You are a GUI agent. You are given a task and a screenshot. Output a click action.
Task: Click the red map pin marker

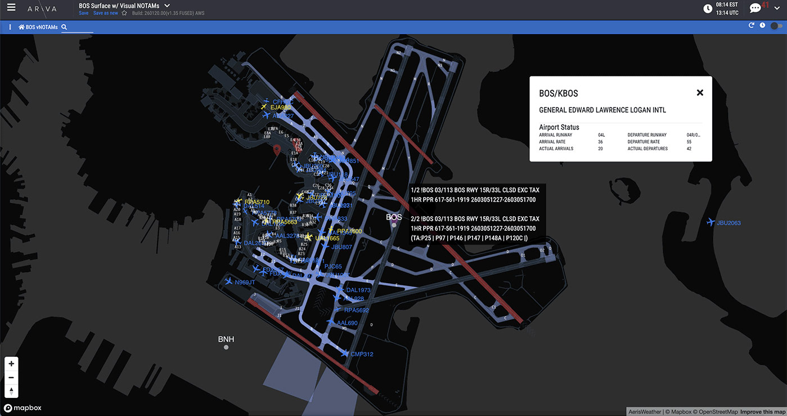coord(277,150)
